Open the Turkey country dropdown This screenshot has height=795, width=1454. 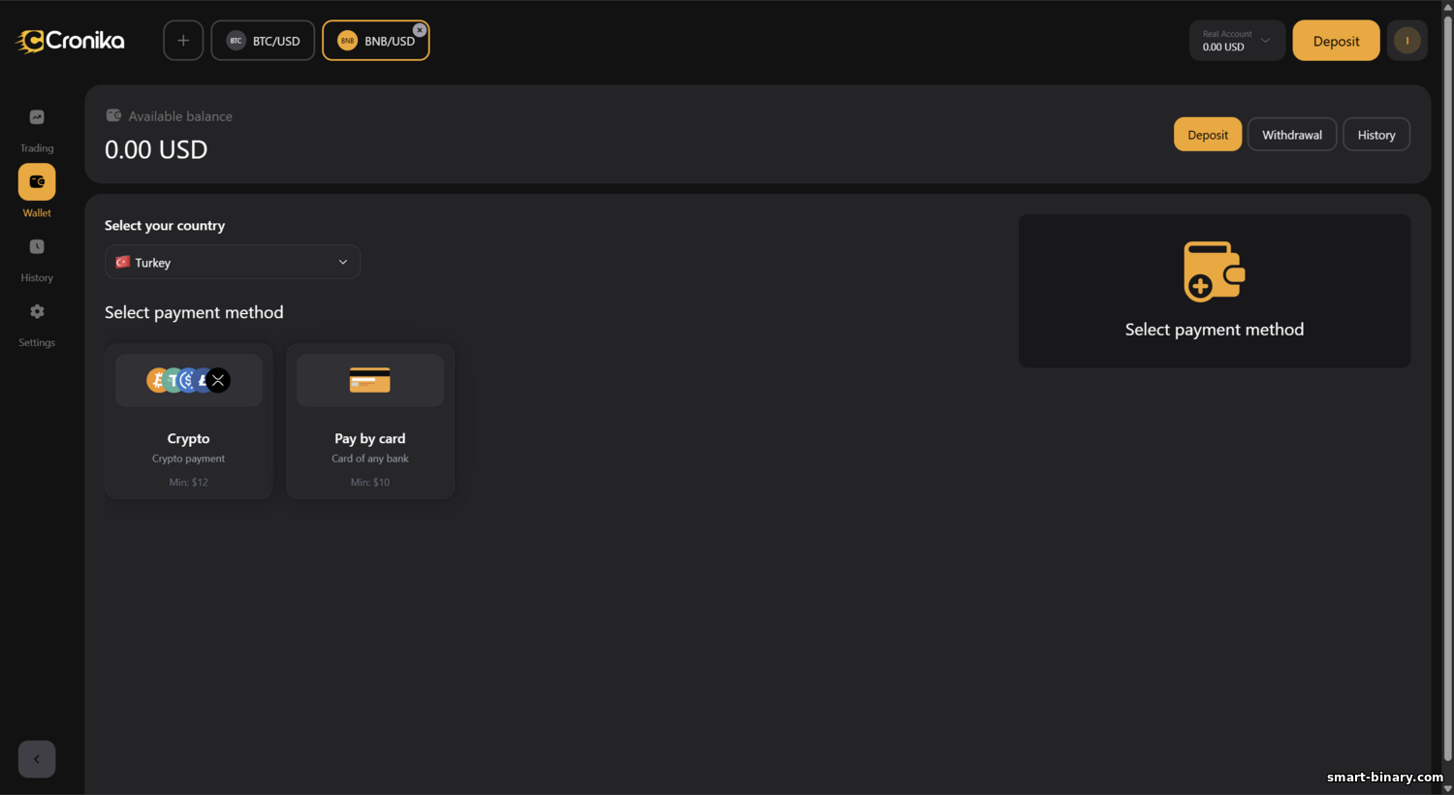click(233, 263)
